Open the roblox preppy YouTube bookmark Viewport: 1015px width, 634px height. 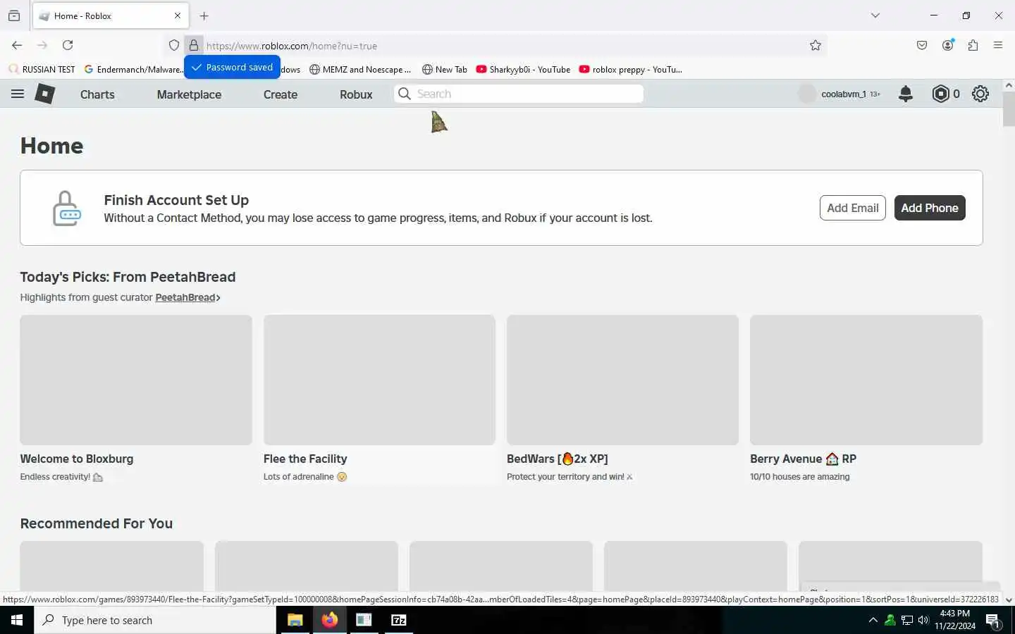click(x=630, y=69)
